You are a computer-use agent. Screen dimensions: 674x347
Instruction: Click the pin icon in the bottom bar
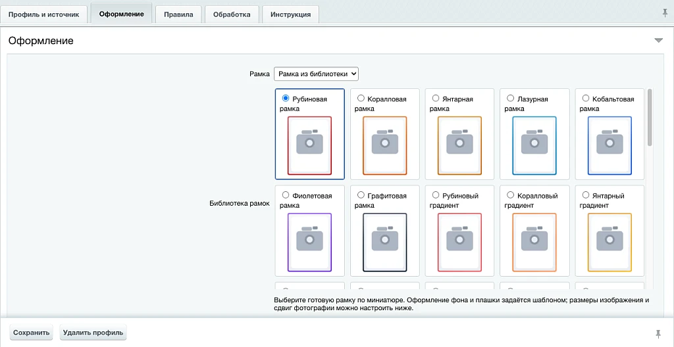point(658,333)
